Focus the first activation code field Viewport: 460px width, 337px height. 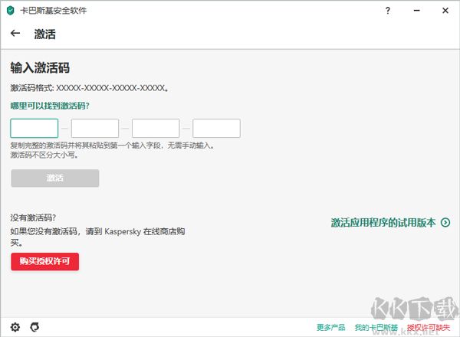(34, 128)
